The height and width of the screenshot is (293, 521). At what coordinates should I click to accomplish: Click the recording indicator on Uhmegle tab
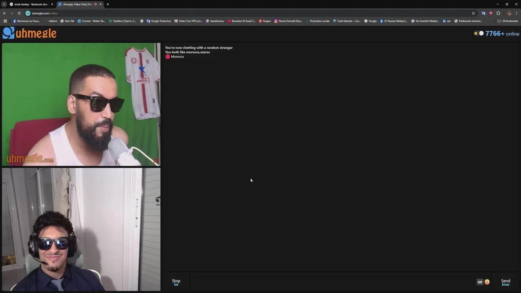(96, 4)
